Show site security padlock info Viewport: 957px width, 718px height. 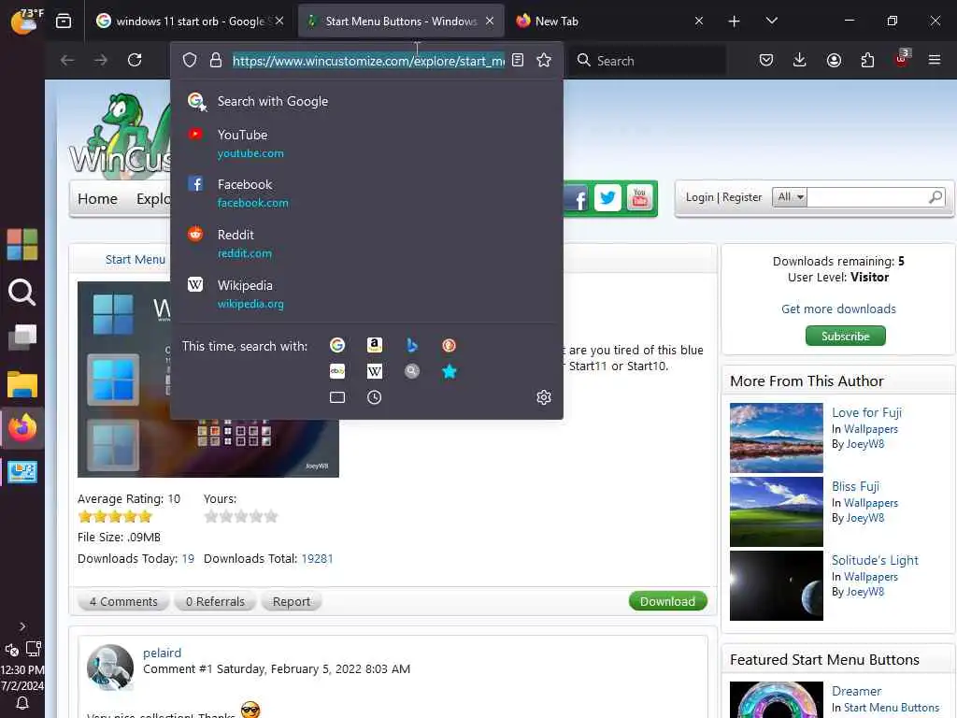point(216,61)
